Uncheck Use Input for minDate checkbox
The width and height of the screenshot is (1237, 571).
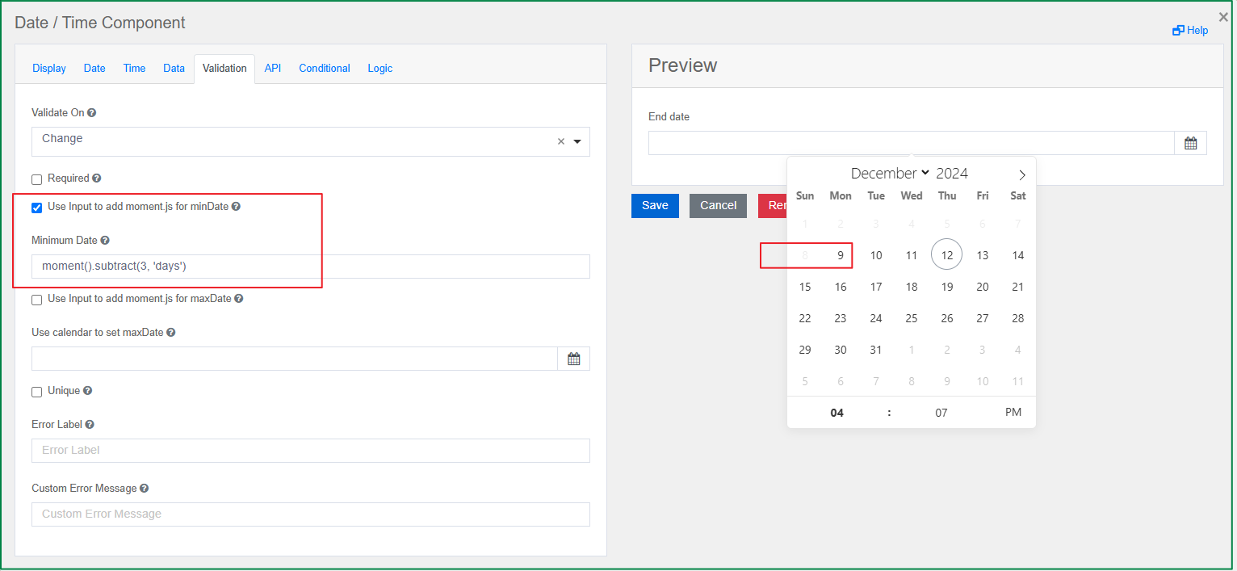pos(36,208)
